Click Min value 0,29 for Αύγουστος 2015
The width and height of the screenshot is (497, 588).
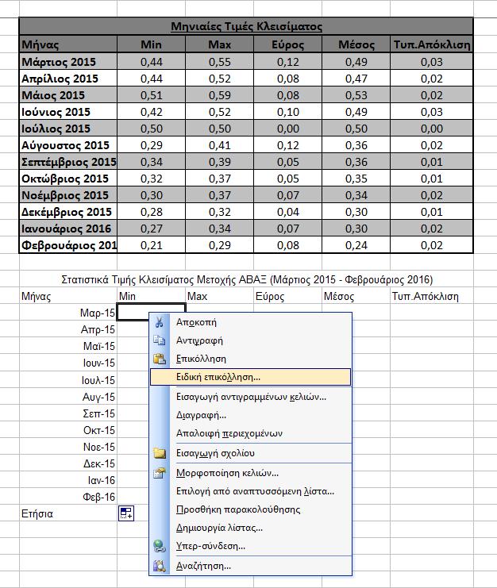[151, 145]
